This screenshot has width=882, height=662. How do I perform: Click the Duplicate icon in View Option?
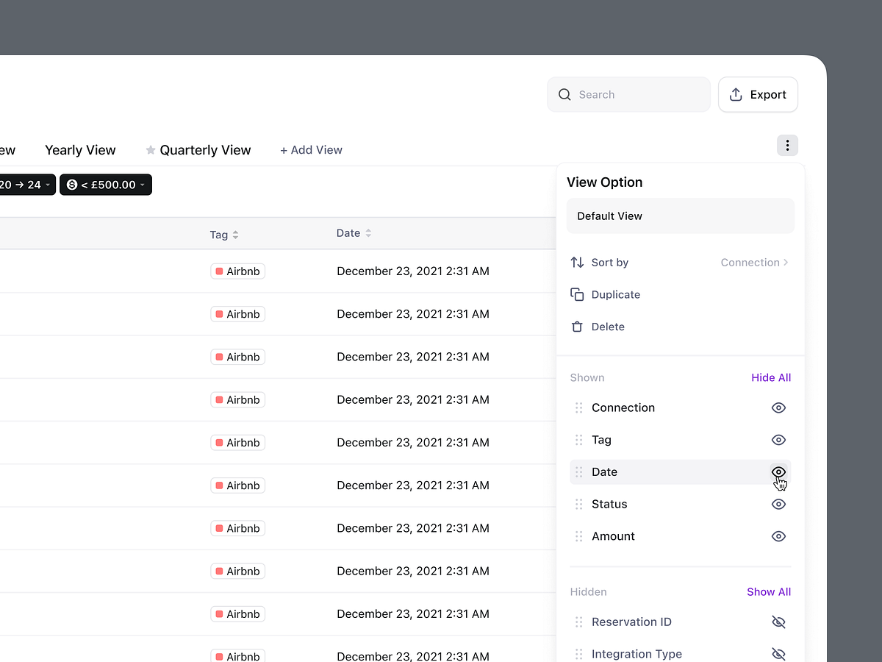pos(578,293)
